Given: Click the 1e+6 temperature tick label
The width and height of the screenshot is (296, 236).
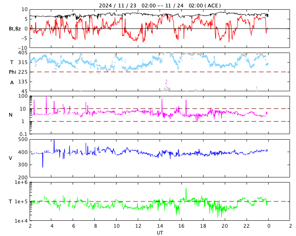Looking at the screenshot, I should 21,183.
